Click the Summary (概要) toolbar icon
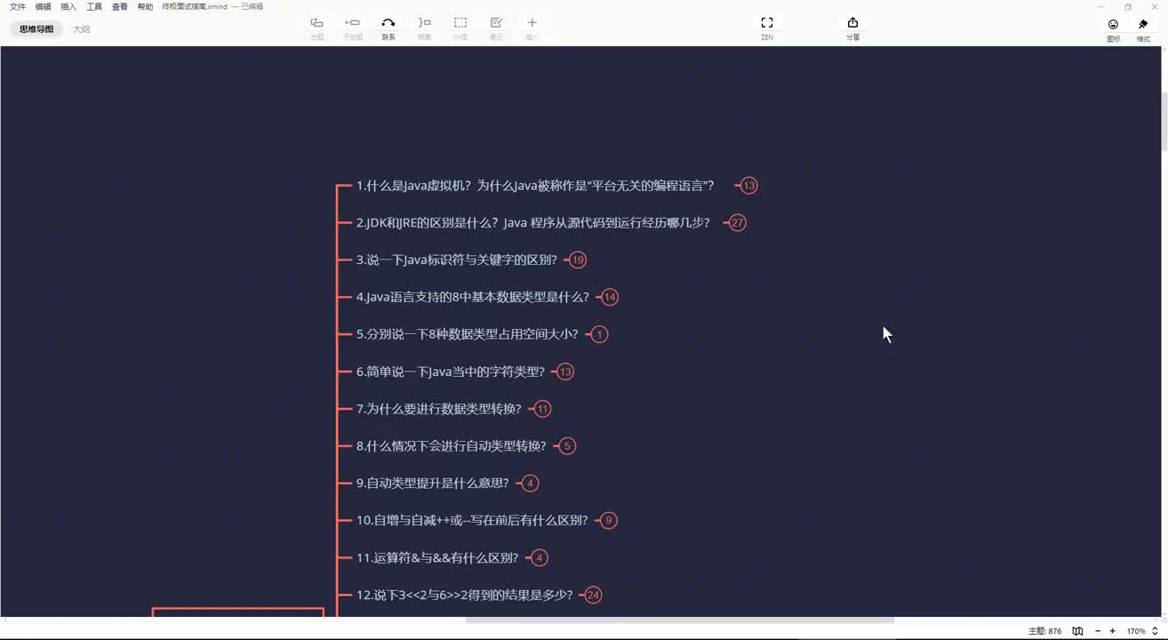 coord(424,23)
